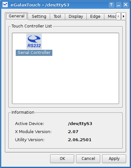Select the partially visible Misc tab

[110, 16]
